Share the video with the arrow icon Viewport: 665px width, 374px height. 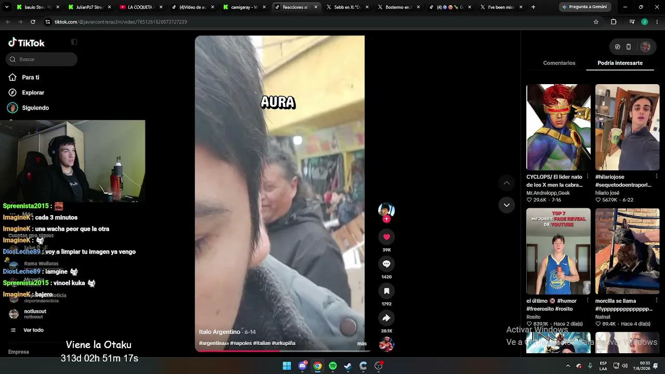point(386,318)
